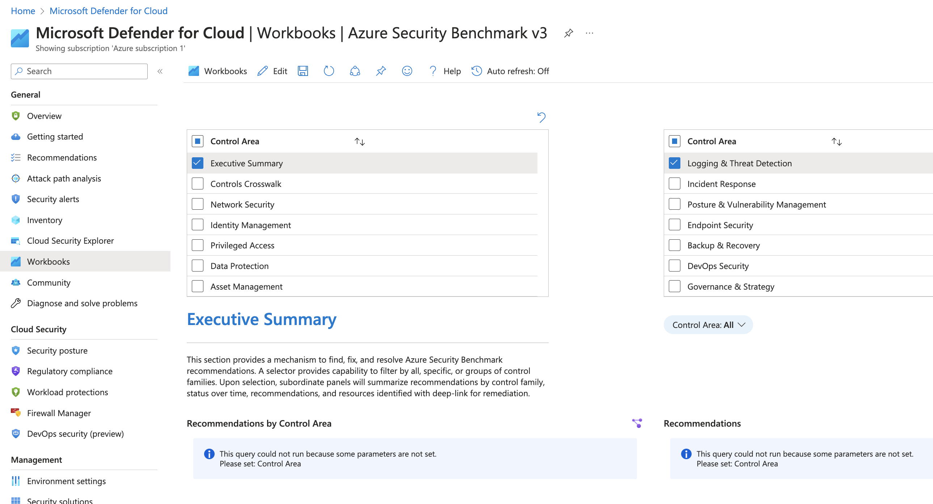The width and height of the screenshot is (933, 504).
Task: Click the Refresh icon in toolbar
Action: click(x=329, y=71)
